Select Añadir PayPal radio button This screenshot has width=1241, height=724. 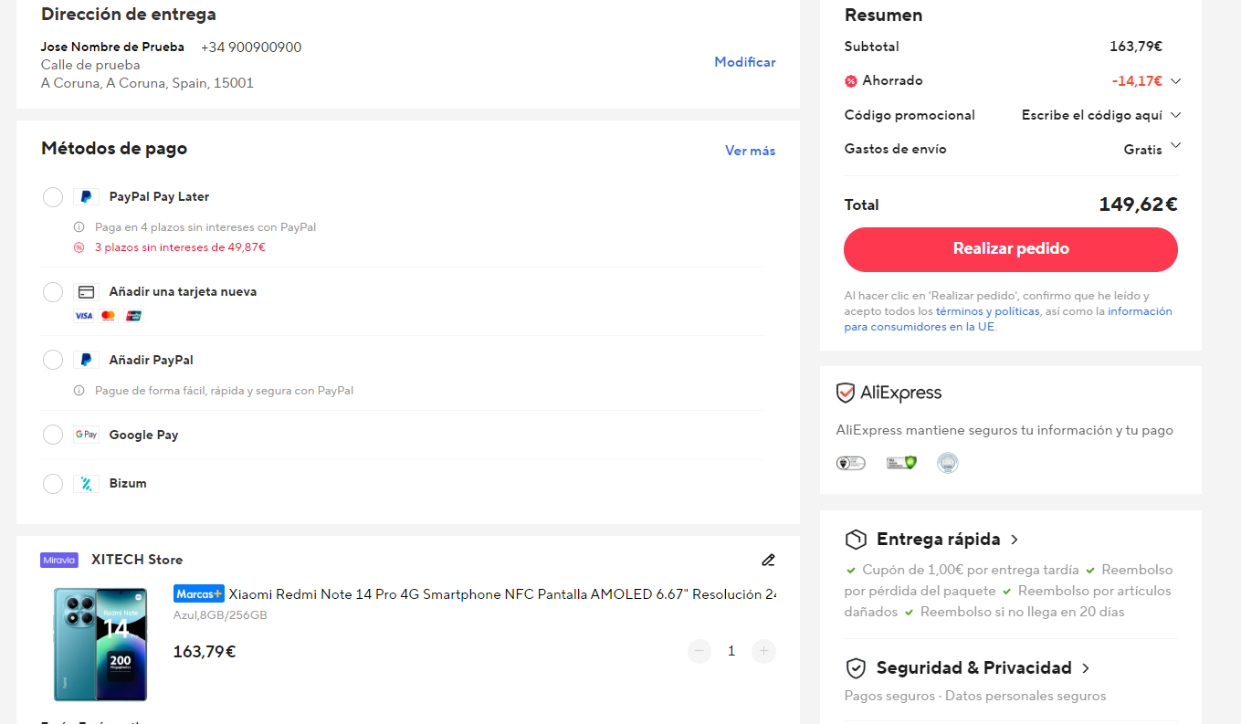click(x=53, y=360)
